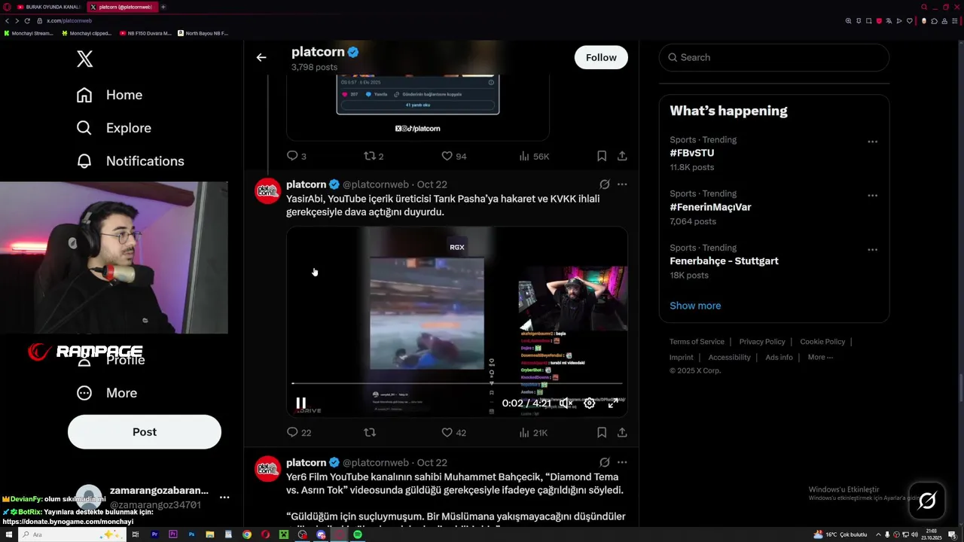Image resolution: width=964 pixels, height=542 pixels.
Task: Open video settings gear
Action: point(590,403)
